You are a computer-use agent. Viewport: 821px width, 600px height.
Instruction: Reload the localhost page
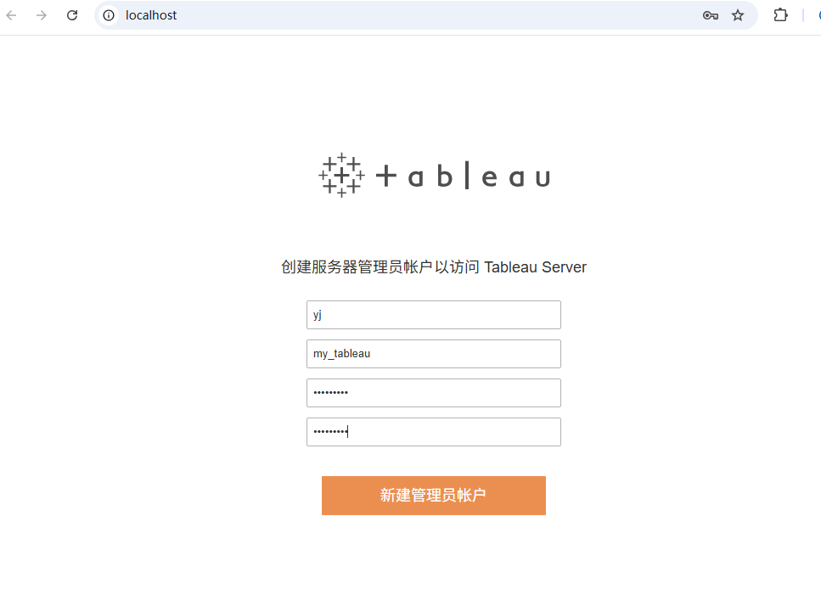pos(72,15)
